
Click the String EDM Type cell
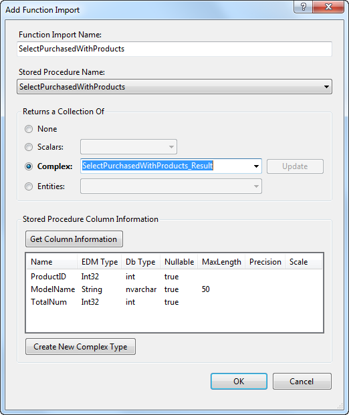click(92, 289)
